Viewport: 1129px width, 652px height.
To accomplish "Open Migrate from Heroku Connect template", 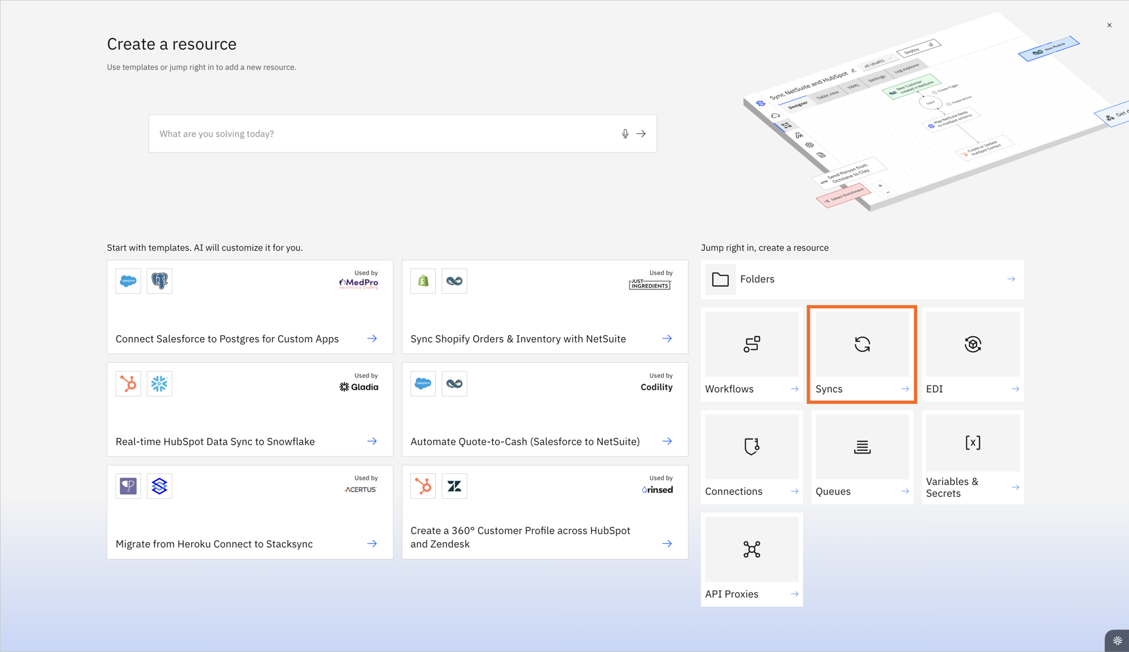I will pos(250,512).
